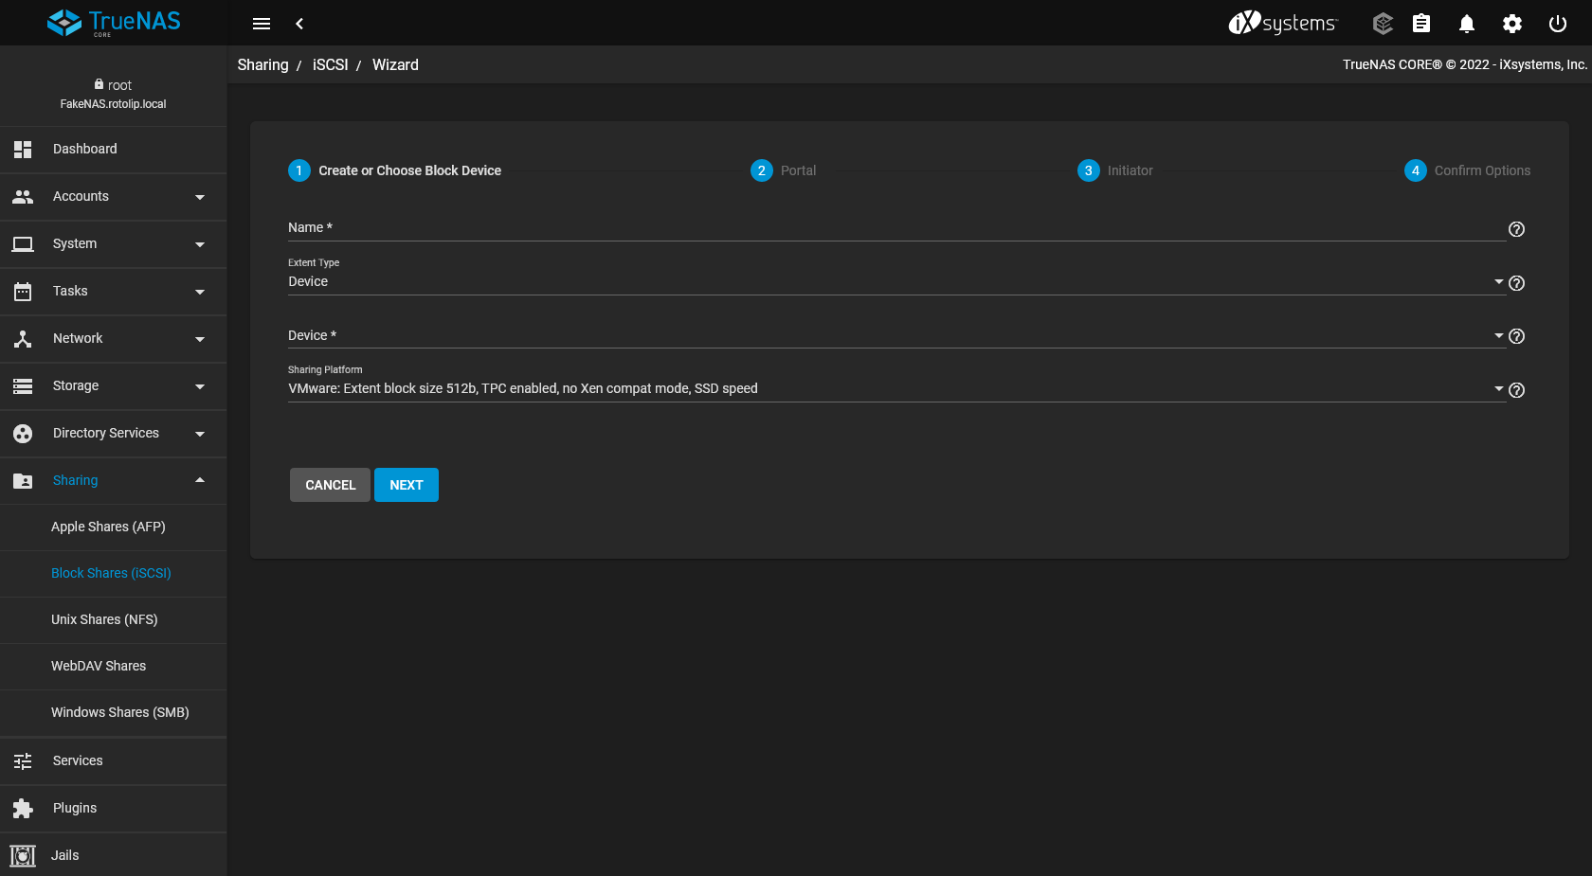Open the Device selection dropdown
The height and width of the screenshot is (876, 1592).
[1498, 335]
